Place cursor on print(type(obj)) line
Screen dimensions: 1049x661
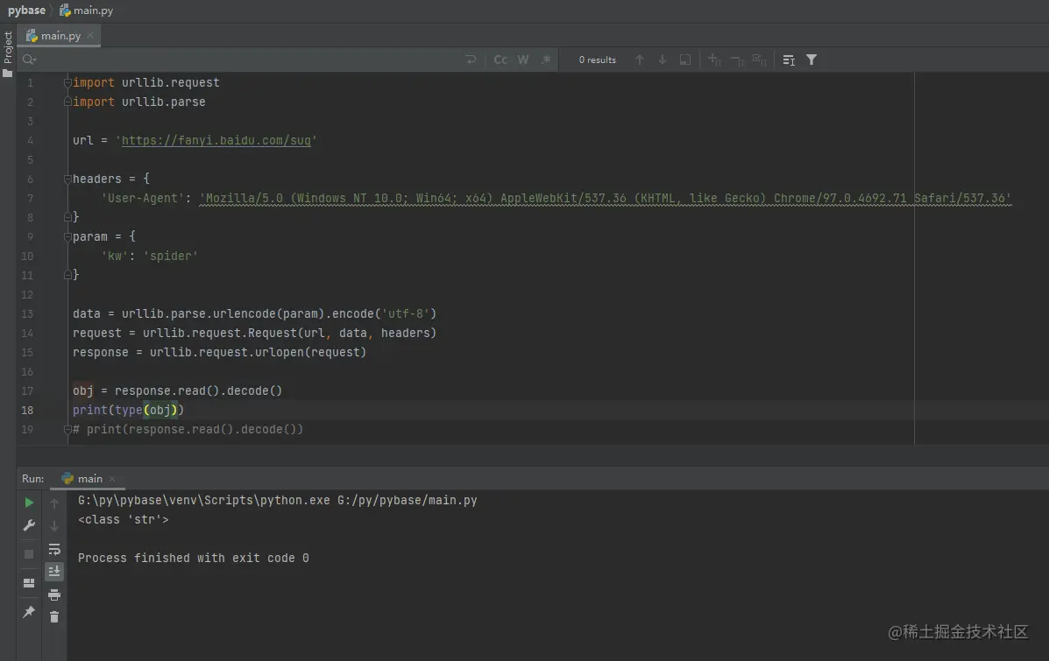pos(128,410)
